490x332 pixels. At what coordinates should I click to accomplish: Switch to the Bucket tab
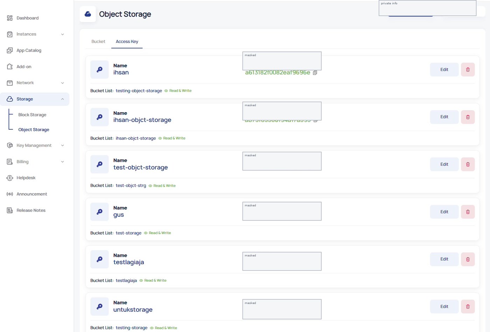(x=98, y=42)
